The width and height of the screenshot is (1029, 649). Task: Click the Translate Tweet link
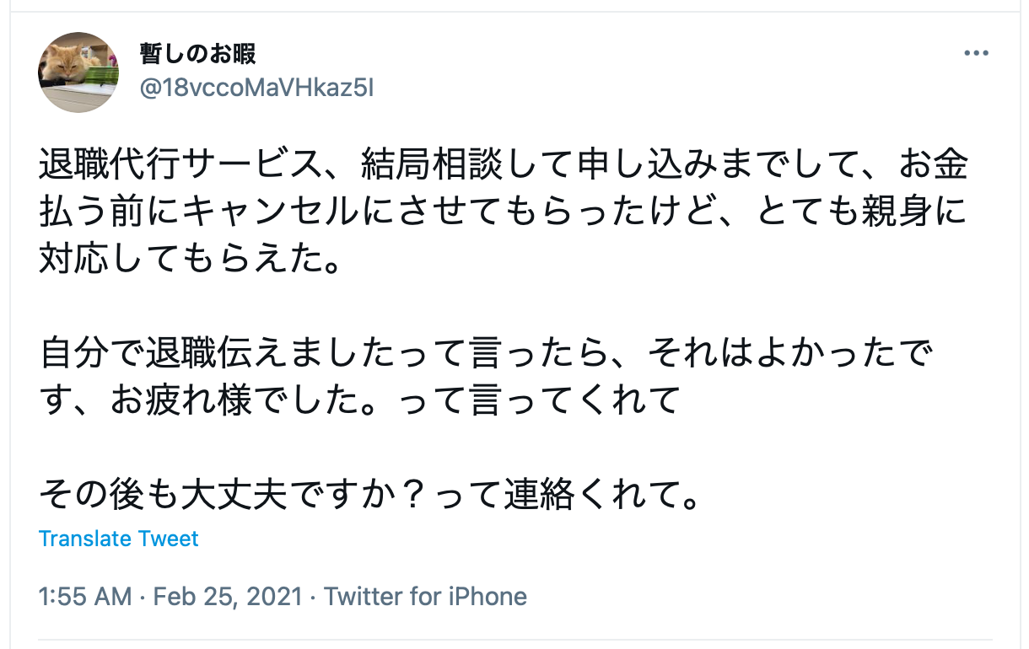(119, 539)
